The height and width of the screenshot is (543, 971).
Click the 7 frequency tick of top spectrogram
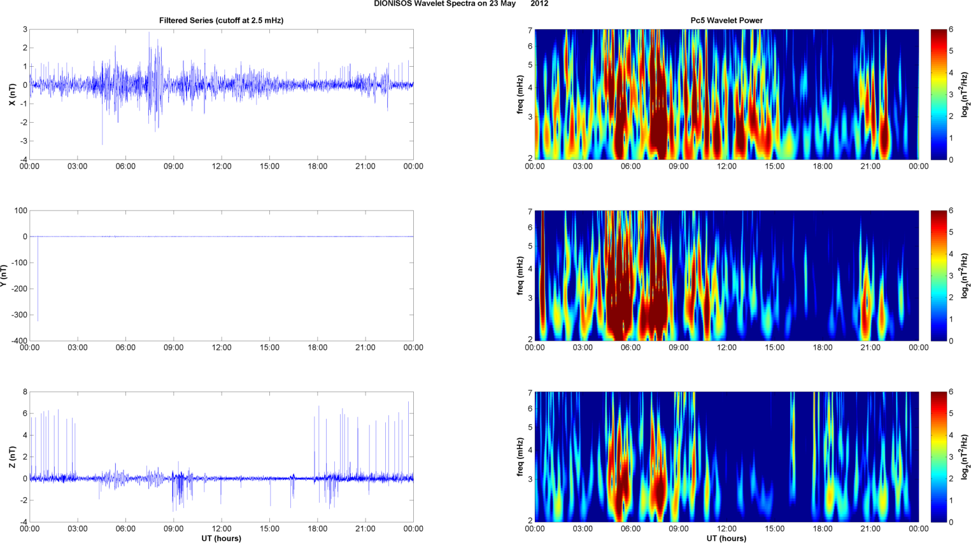coord(530,30)
